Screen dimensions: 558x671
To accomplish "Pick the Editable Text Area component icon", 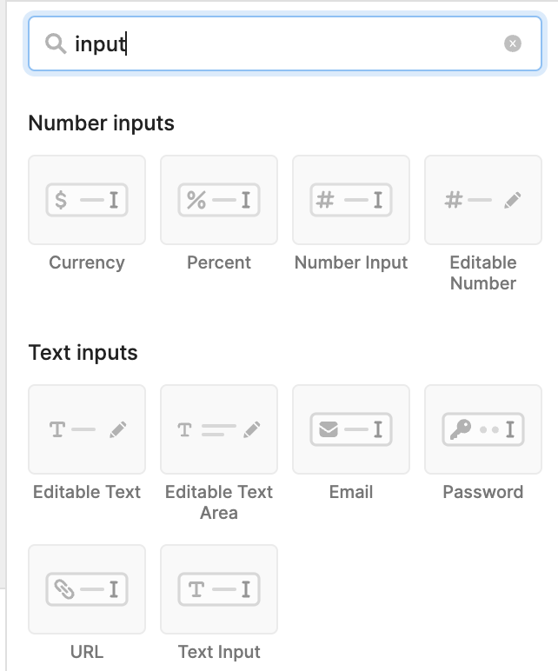I will click(x=219, y=429).
